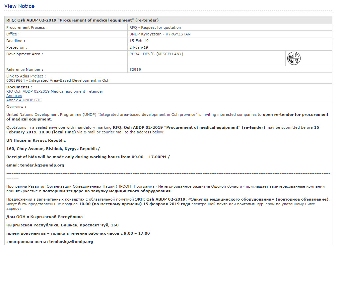Click the English email tender.kgz@undp.org line
Image resolution: width=340 pixels, height=282 pixels.
click(x=35, y=165)
